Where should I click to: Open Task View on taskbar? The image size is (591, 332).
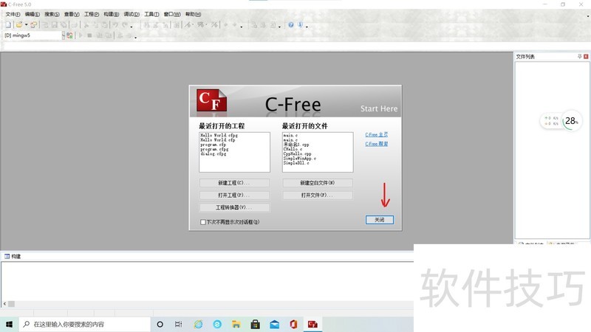179,324
